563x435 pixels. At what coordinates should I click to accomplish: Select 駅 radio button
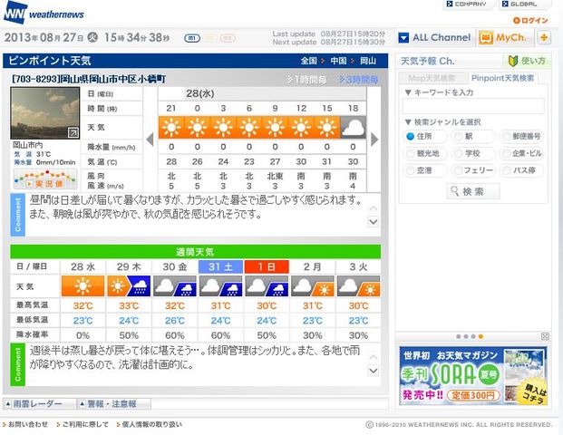click(x=458, y=136)
